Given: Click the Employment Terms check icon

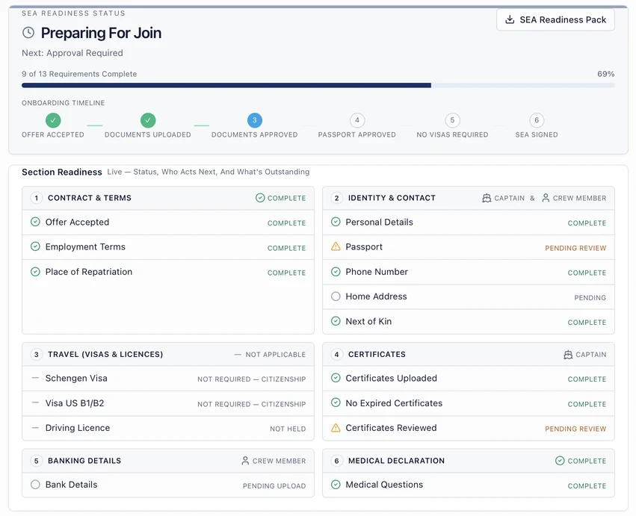Looking at the screenshot, I should pyautogui.click(x=35, y=246).
